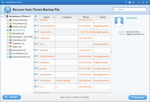150x102 pixels.
Task: Open the feedback chat bubble icon
Action: point(130,2)
